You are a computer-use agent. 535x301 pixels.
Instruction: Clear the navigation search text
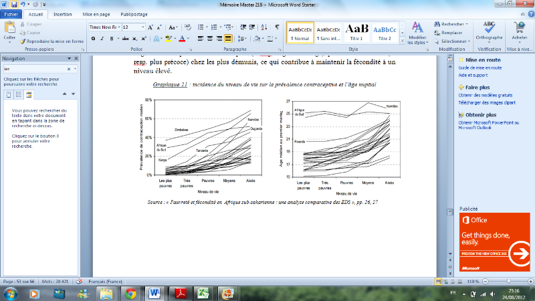click(69, 69)
